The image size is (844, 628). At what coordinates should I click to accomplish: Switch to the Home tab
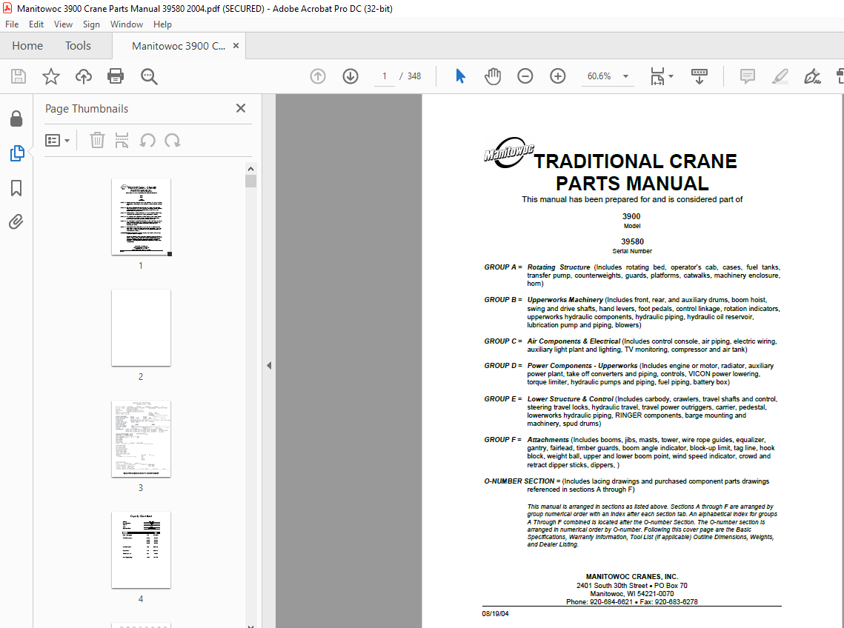click(27, 46)
